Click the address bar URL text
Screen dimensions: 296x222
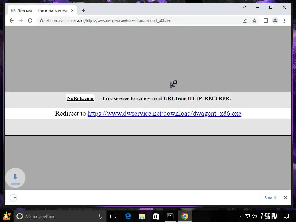point(119,21)
